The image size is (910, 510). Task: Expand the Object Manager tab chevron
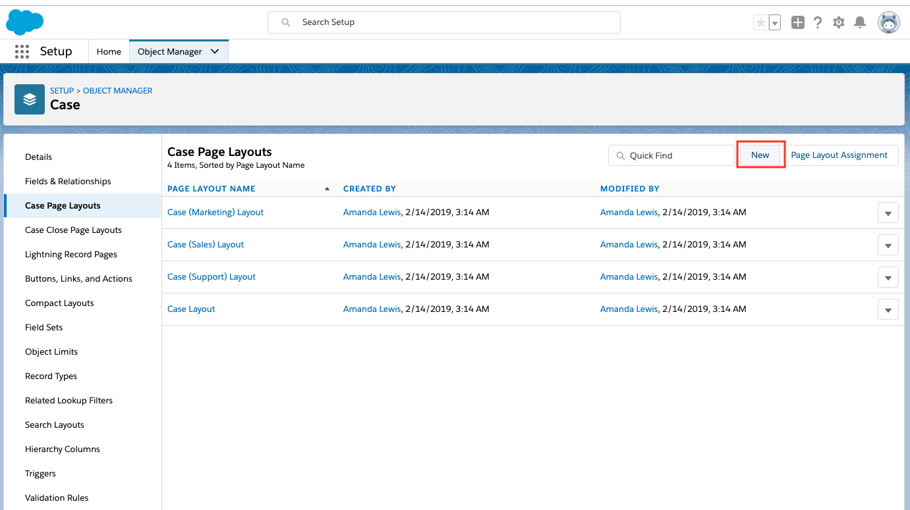click(215, 51)
